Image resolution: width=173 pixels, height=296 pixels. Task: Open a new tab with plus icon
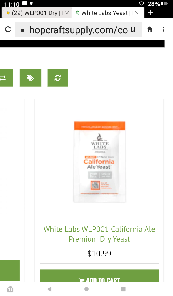(x=150, y=13)
